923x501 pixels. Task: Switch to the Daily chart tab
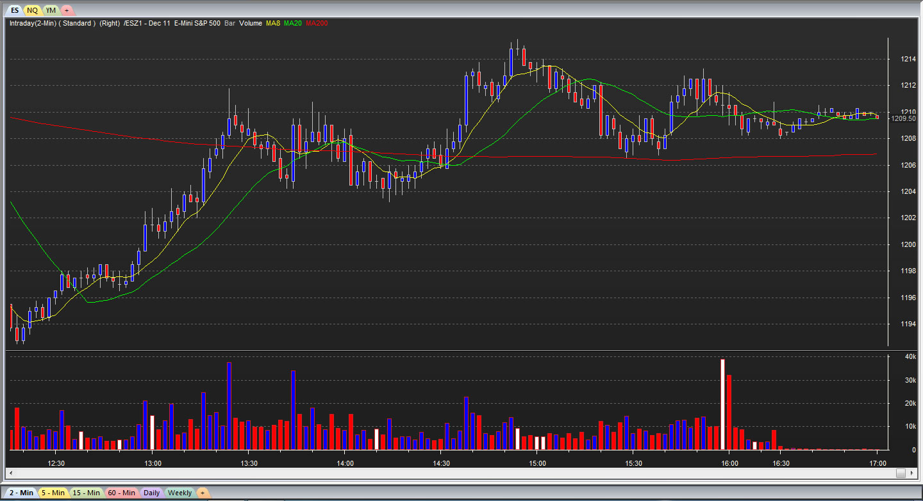[152, 493]
